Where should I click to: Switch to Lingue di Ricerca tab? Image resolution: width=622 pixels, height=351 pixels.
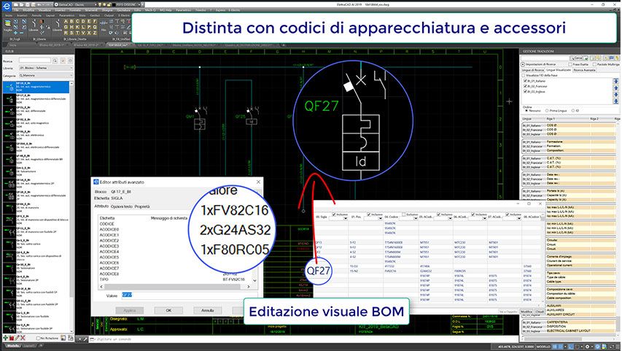pos(533,70)
